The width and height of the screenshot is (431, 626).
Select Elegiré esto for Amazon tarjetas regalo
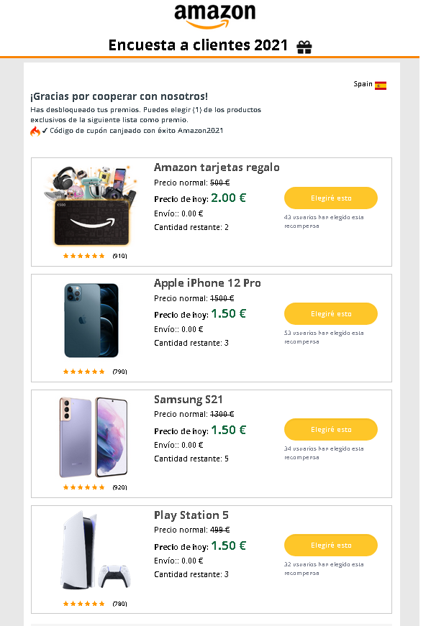coord(331,198)
